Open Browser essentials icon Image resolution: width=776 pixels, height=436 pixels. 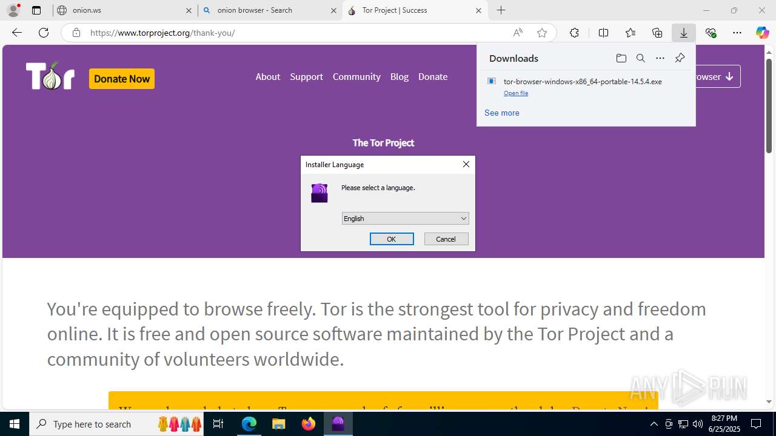(x=711, y=33)
